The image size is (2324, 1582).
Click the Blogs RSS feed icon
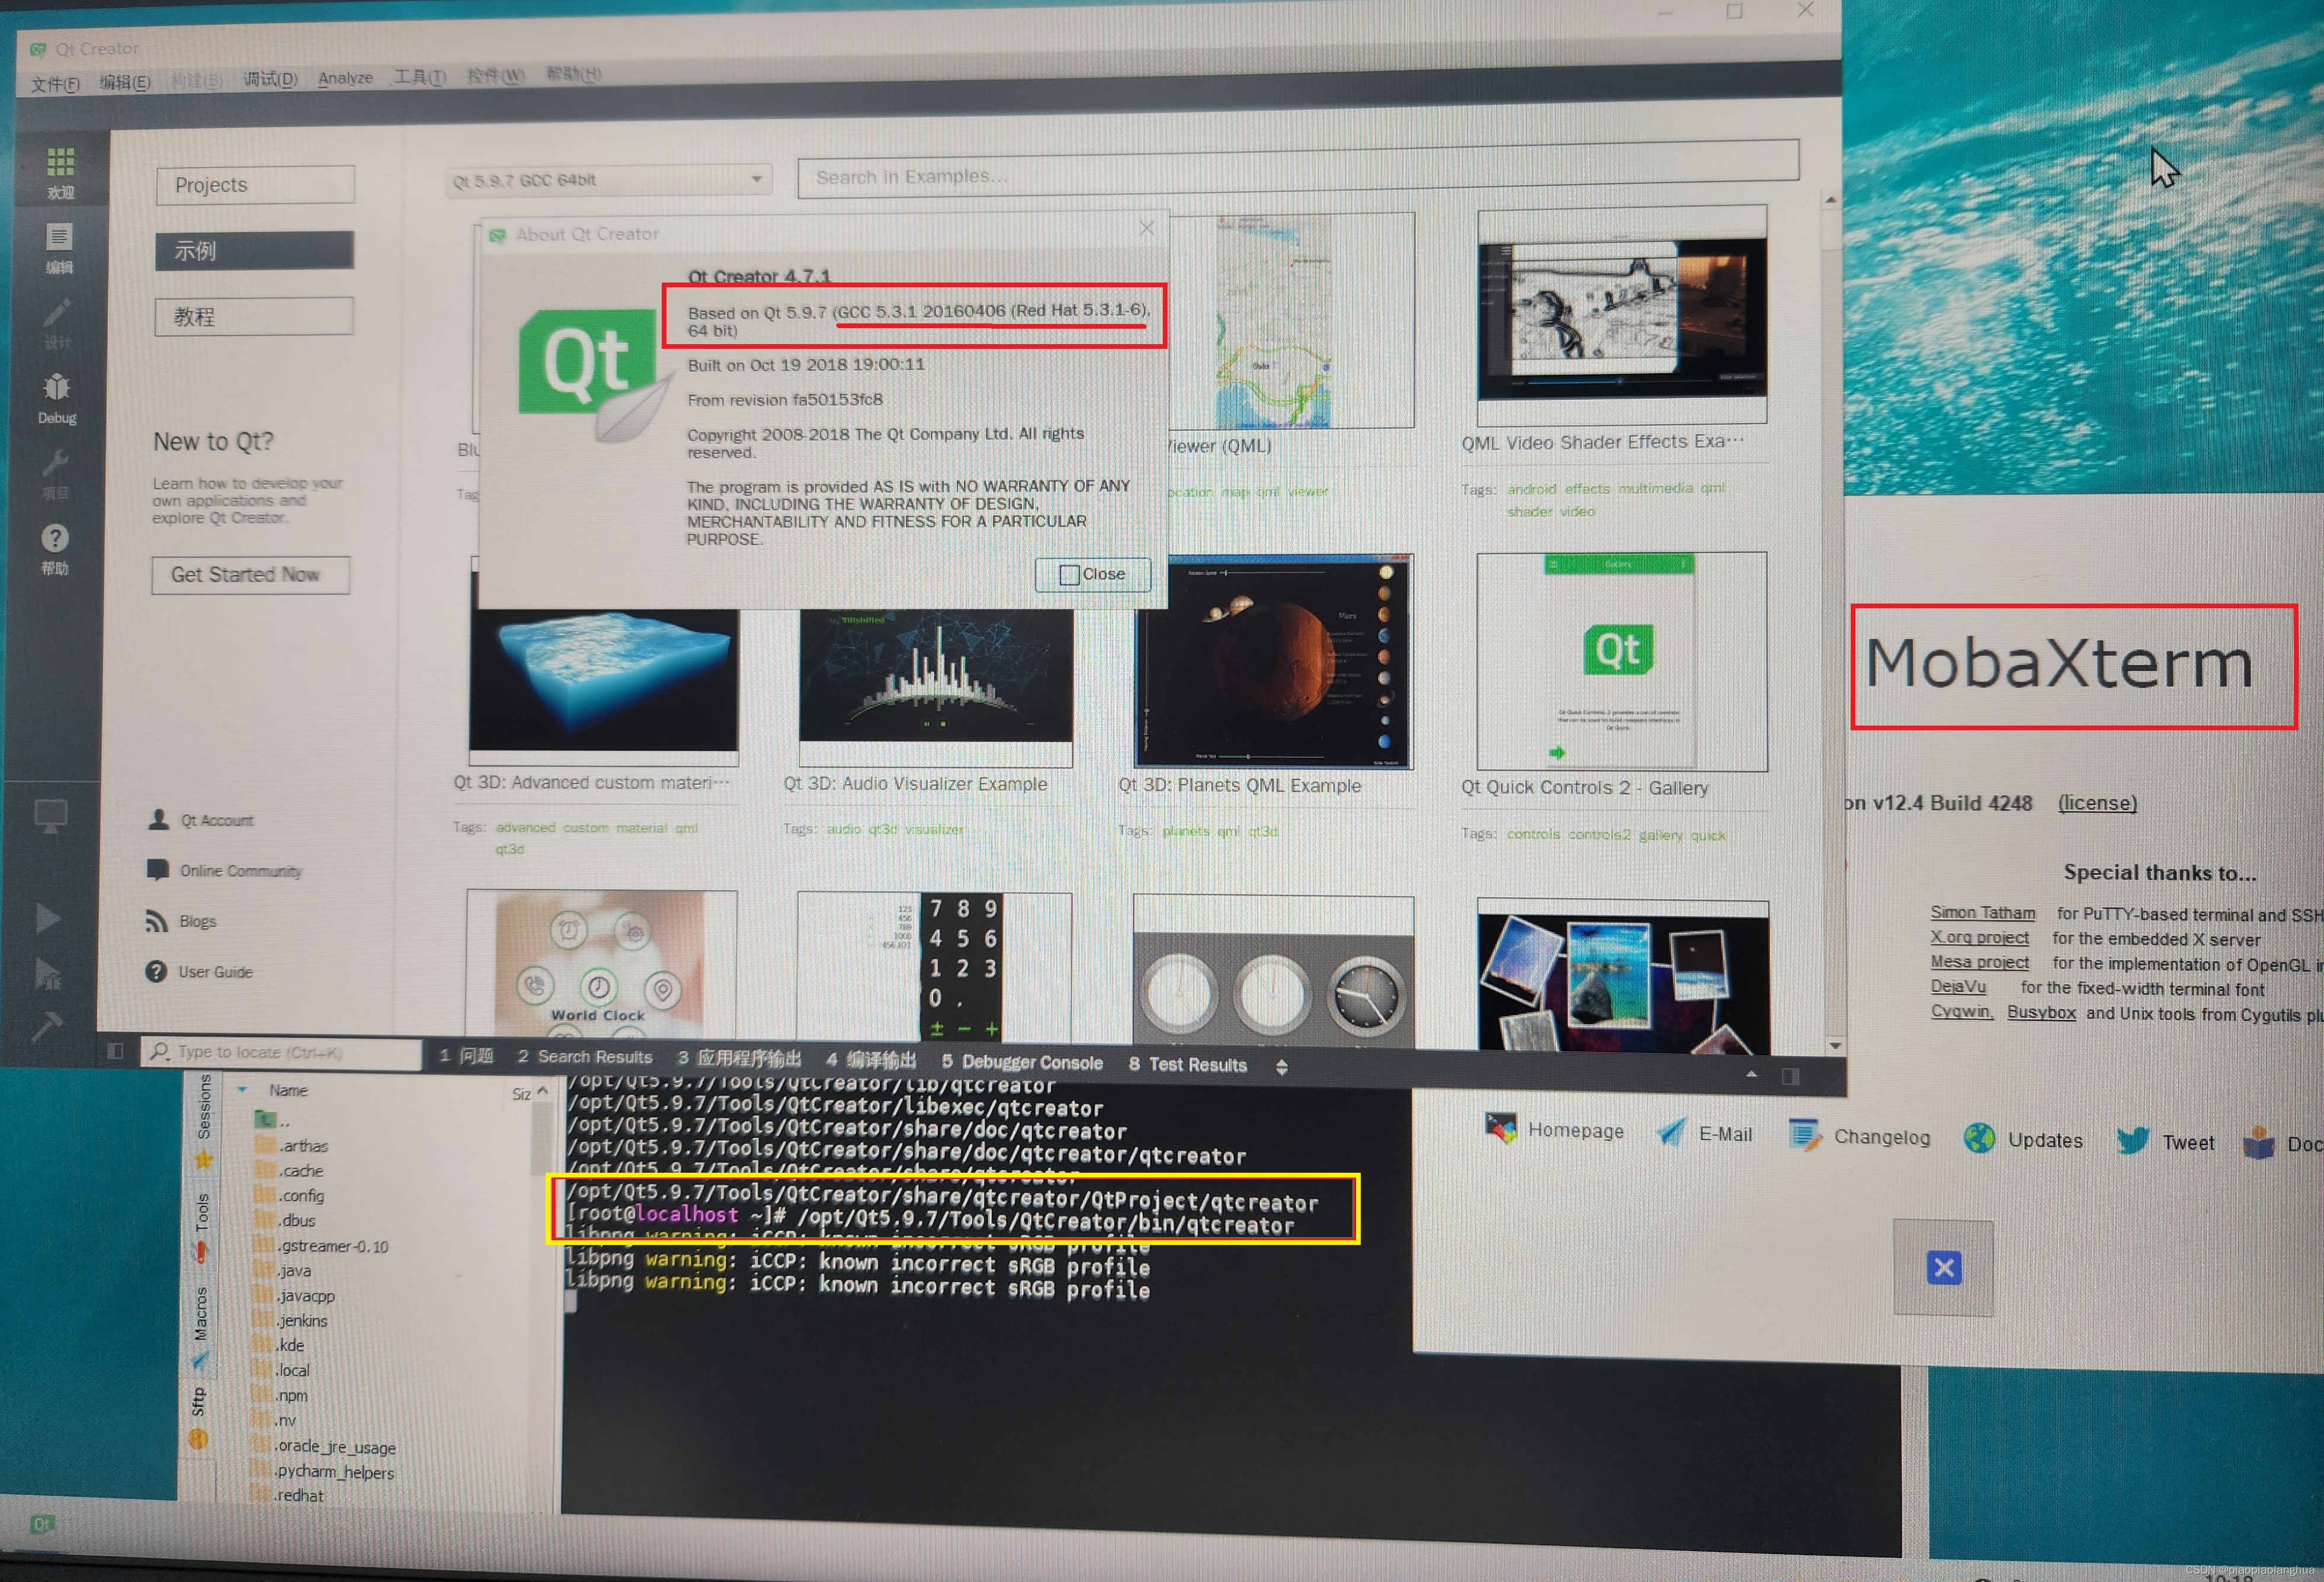pos(156,921)
